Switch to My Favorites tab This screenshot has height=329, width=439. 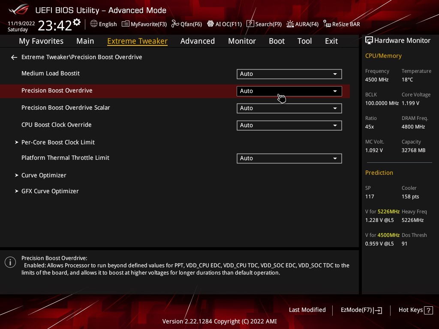tap(41, 41)
